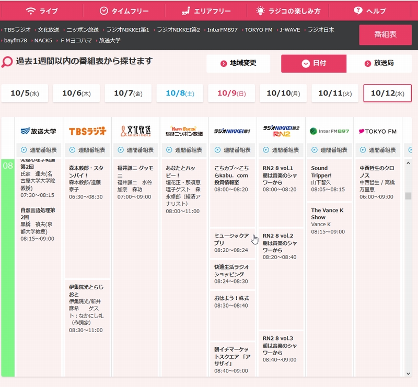
Task: Open 週間番組表 for 文化放送
Action: click(136, 150)
